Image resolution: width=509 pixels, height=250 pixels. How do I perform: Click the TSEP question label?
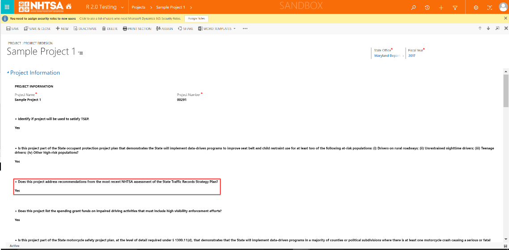pyautogui.click(x=52, y=119)
